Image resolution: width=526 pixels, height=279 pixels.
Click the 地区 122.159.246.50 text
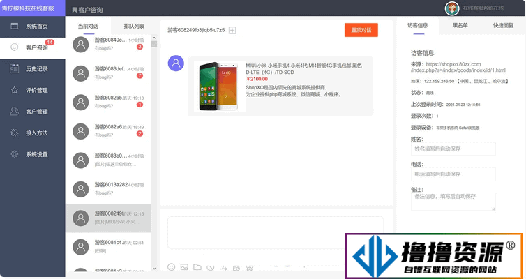coord(460,81)
